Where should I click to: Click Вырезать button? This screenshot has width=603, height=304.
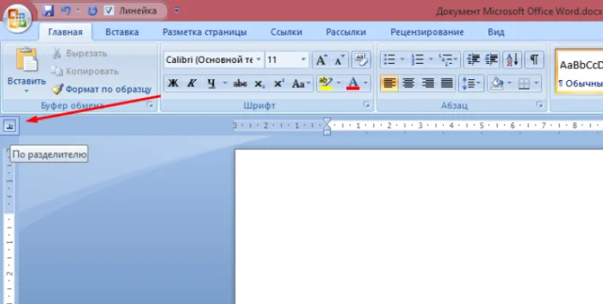point(80,53)
